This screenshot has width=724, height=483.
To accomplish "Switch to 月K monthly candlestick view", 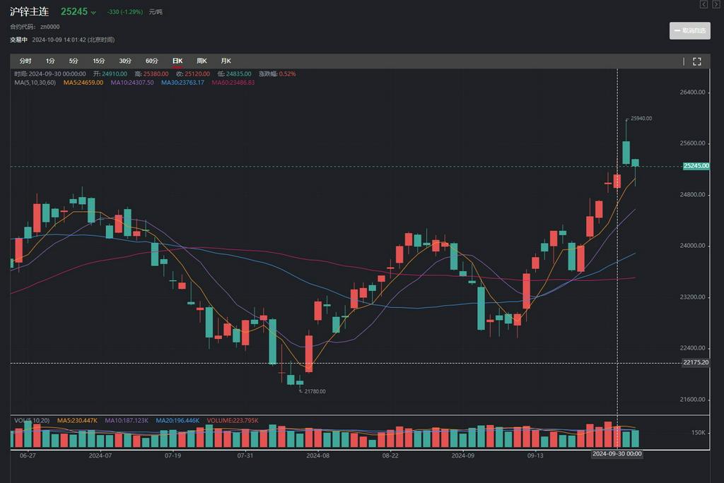I will (226, 61).
